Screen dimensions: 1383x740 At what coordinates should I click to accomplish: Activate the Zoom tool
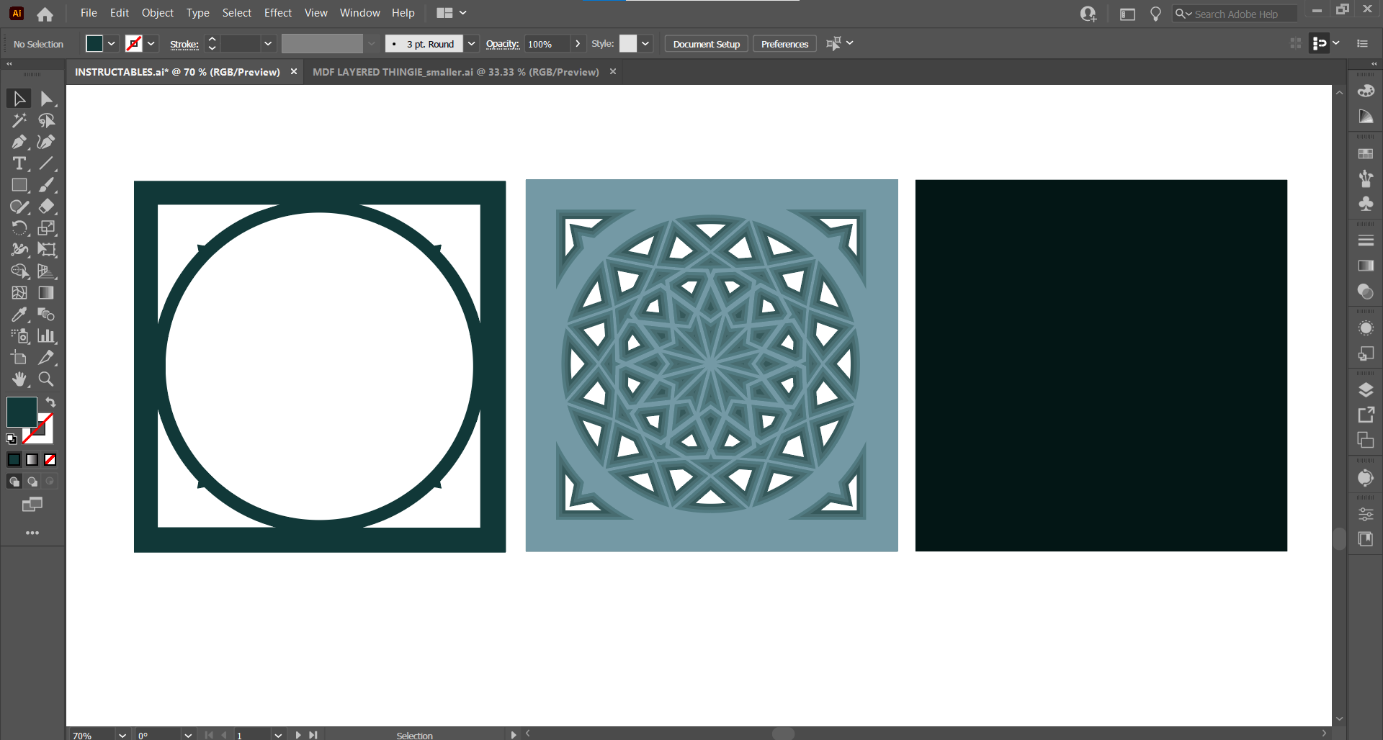pyautogui.click(x=47, y=379)
